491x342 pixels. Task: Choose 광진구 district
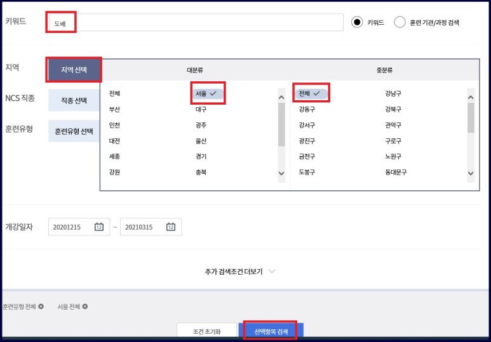pos(307,141)
